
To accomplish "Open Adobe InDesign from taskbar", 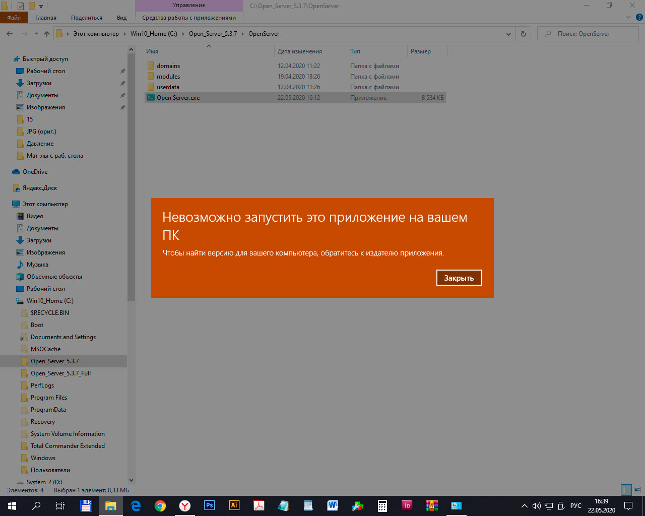I will (407, 505).
